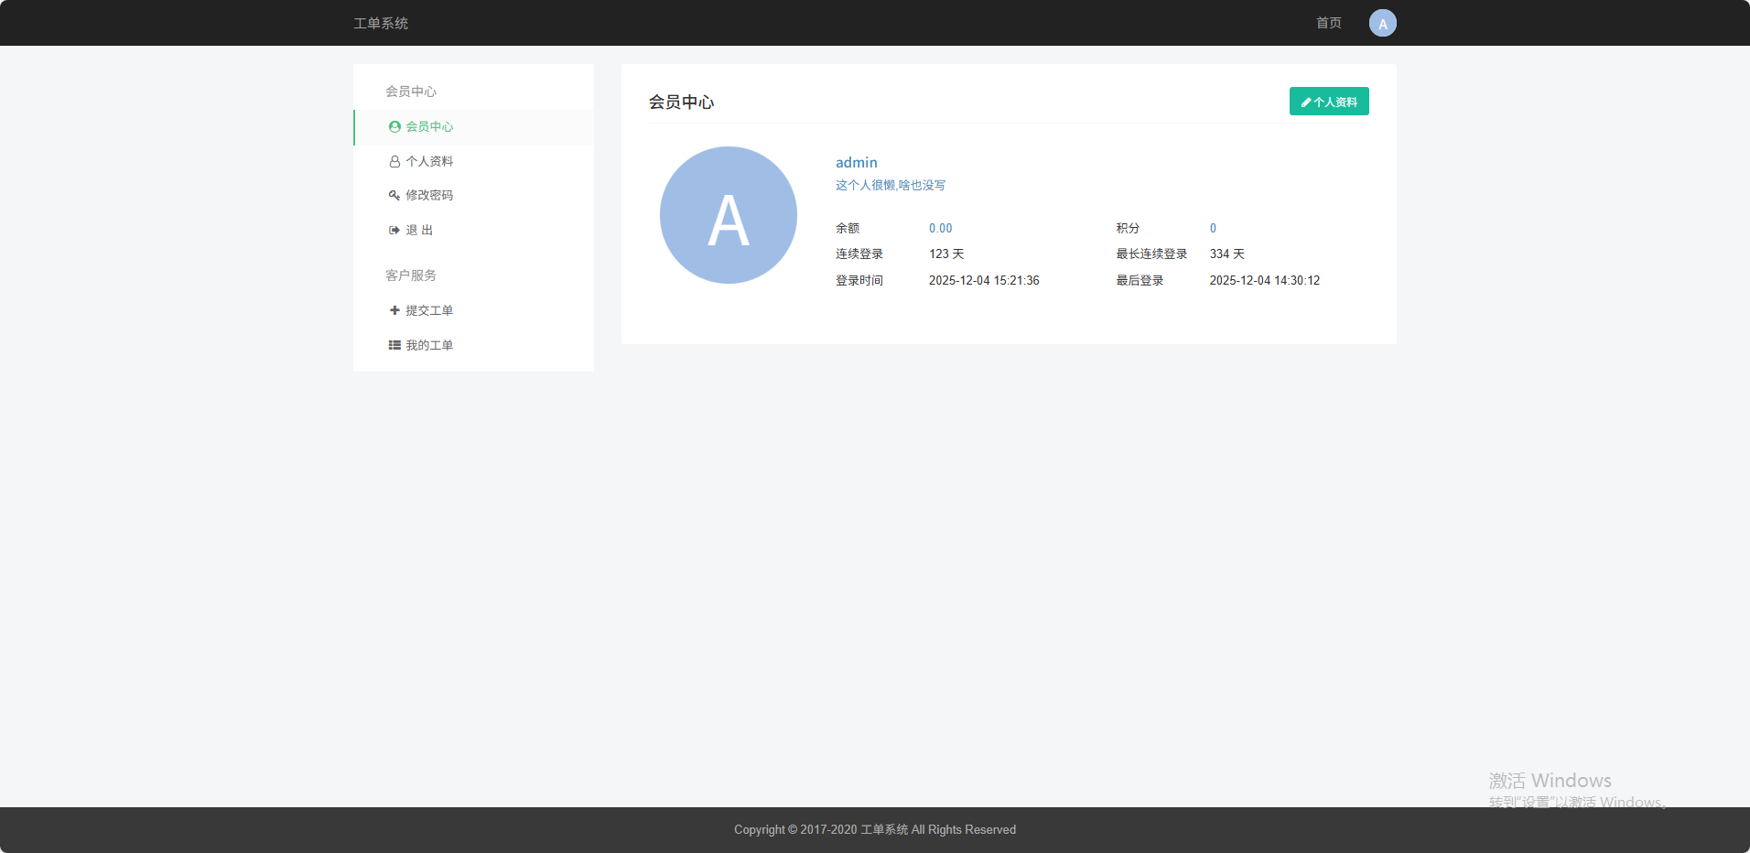Click the profile person icon beside 个人资料
The image size is (1750, 853).
[x=394, y=162]
